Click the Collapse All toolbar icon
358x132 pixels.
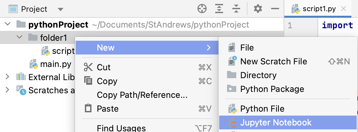click(236, 9)
